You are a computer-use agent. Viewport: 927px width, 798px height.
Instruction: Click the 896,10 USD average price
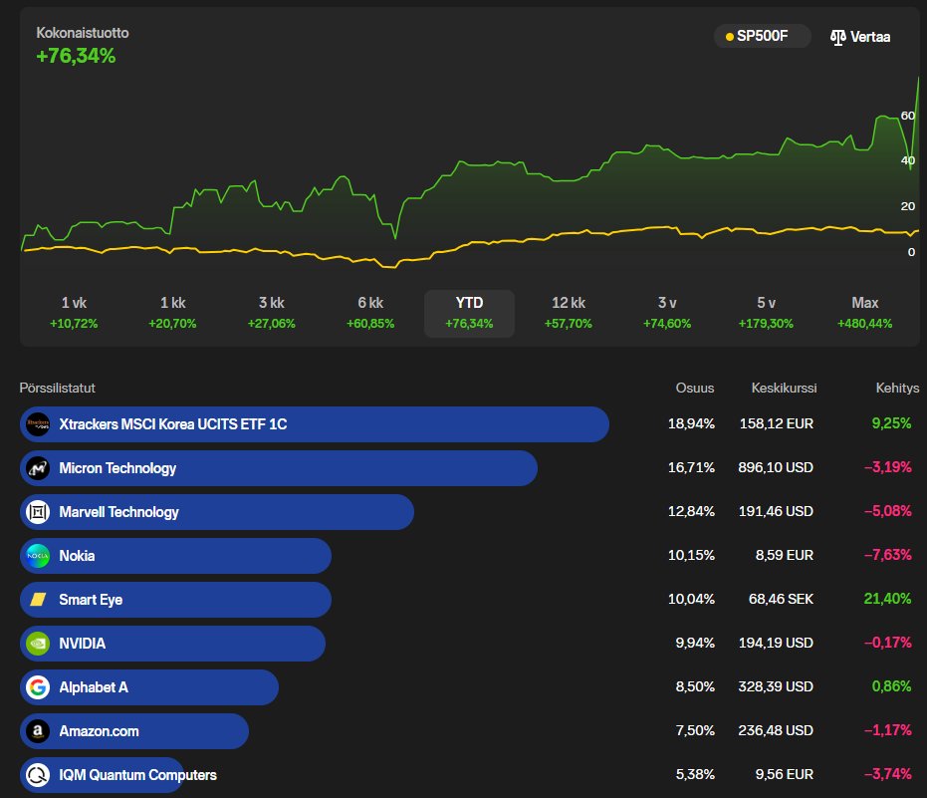click(776, 467)
